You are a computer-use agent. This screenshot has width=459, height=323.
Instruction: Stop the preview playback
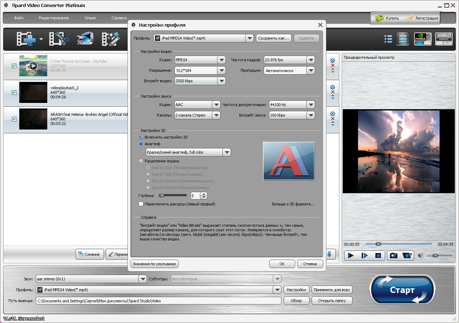378,256
